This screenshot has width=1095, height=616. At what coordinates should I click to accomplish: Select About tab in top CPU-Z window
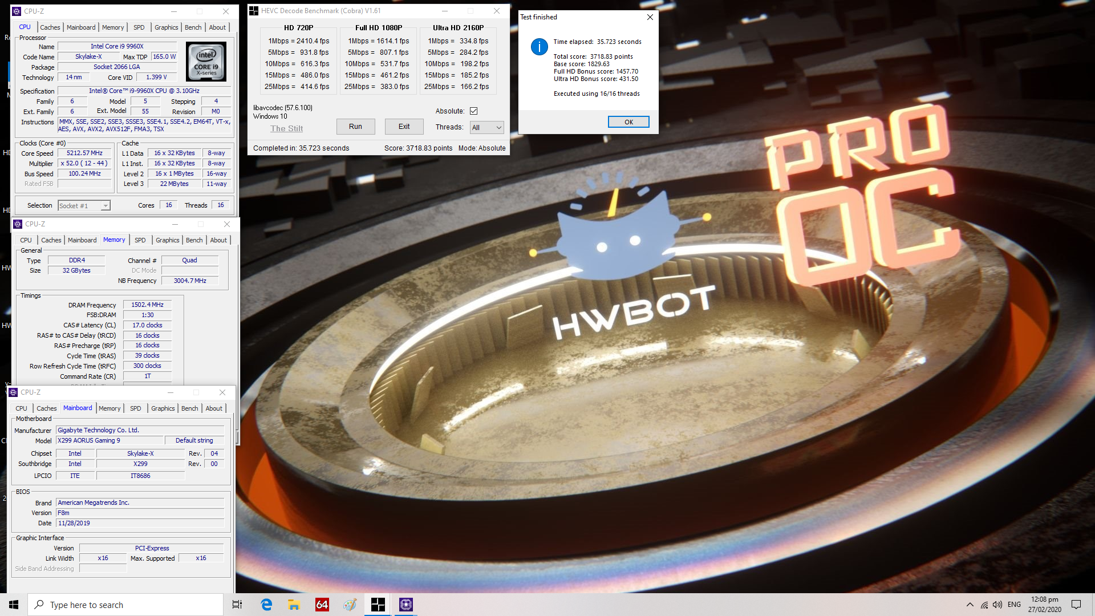(217, 27)
